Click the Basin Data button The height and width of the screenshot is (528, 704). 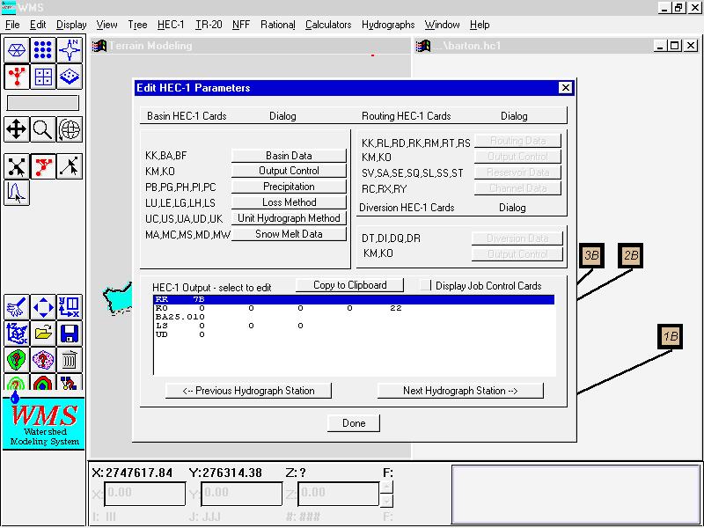289,156
